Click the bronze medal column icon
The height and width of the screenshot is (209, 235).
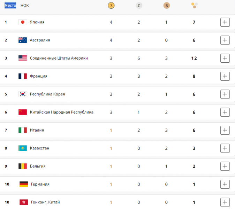click(x=167, y=6)
